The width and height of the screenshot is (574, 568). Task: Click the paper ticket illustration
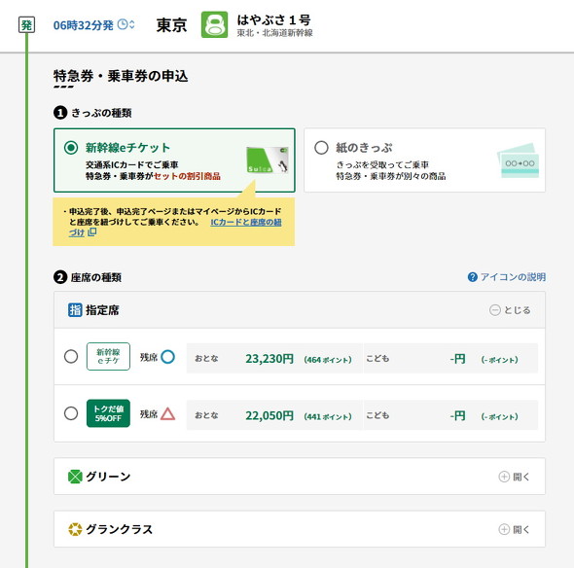[x=518, y=160]
